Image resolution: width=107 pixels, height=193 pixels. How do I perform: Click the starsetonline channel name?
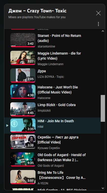tap(46, 46)
